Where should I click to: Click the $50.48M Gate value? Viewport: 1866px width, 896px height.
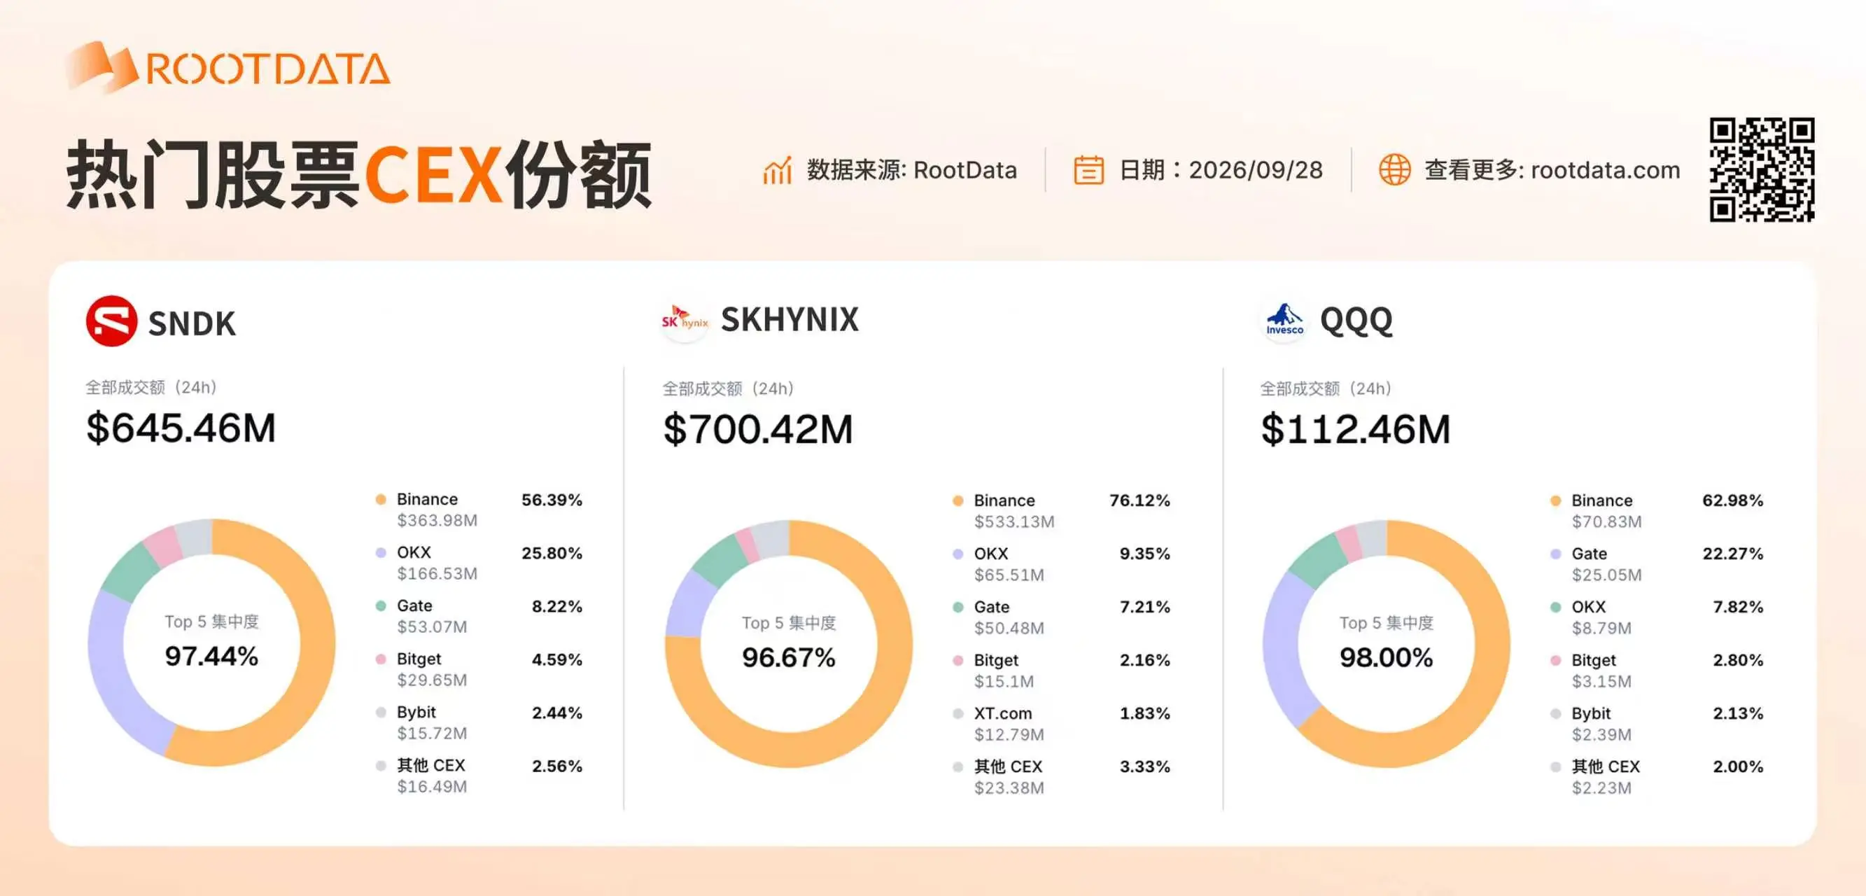pyautogui.click(x=1009, y=628)
